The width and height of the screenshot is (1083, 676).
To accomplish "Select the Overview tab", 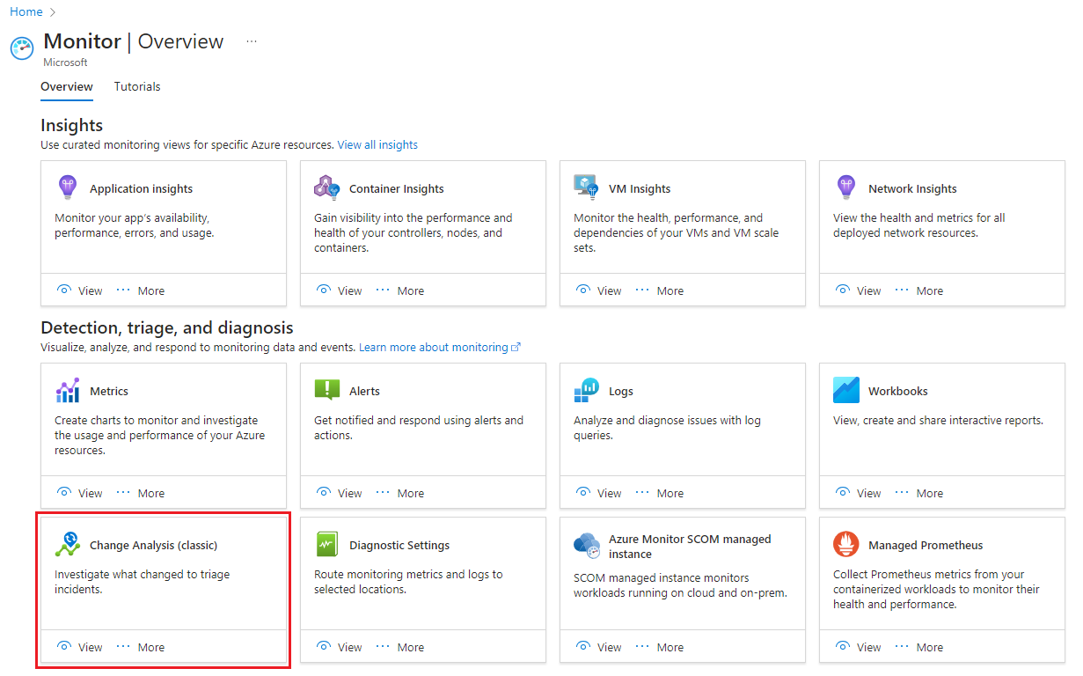I will (x=67, y=86).
